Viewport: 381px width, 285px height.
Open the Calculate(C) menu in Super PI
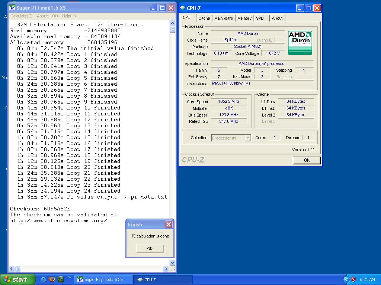point(21,16)
